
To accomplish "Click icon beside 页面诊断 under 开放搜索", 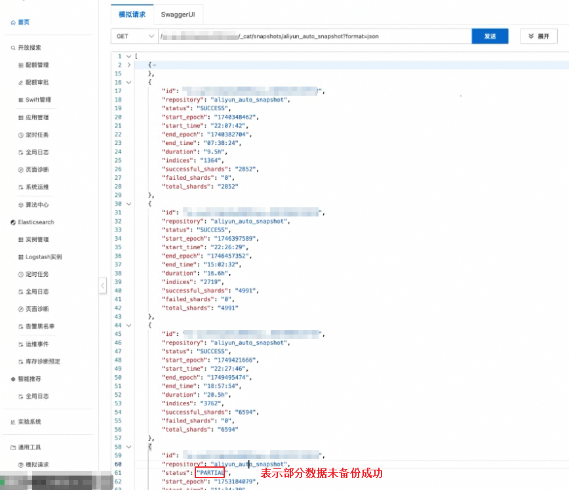I will point(21,170).
